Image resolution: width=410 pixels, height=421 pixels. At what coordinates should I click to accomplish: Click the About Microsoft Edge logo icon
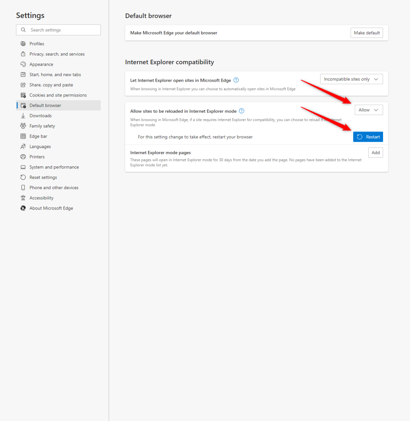[23, 208]
